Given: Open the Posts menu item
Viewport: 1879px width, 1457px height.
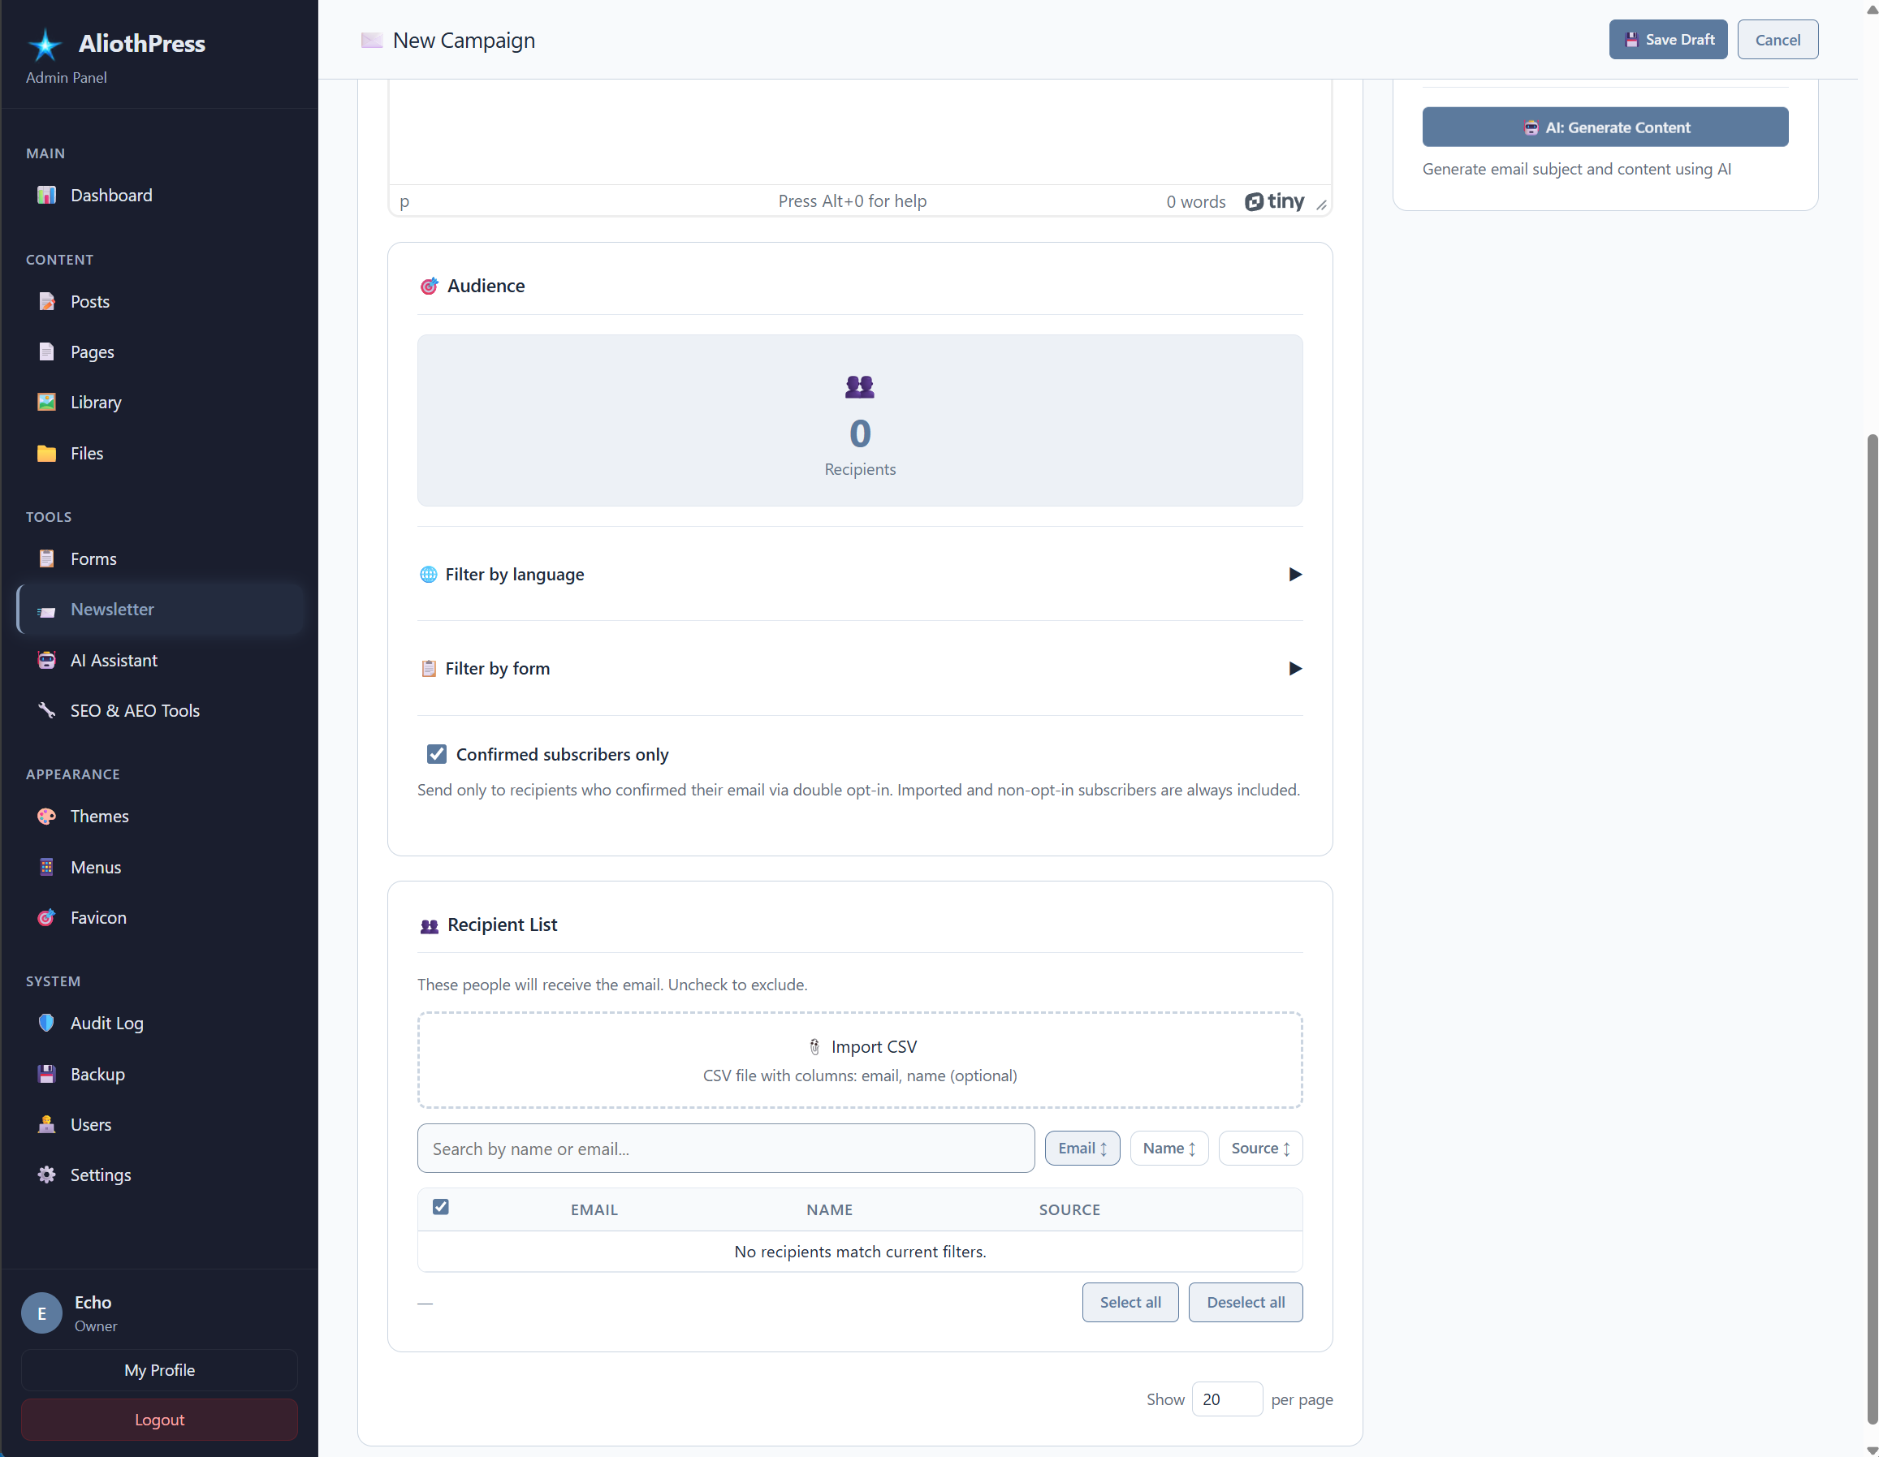Looking at the screenshot, I should 89,302.
